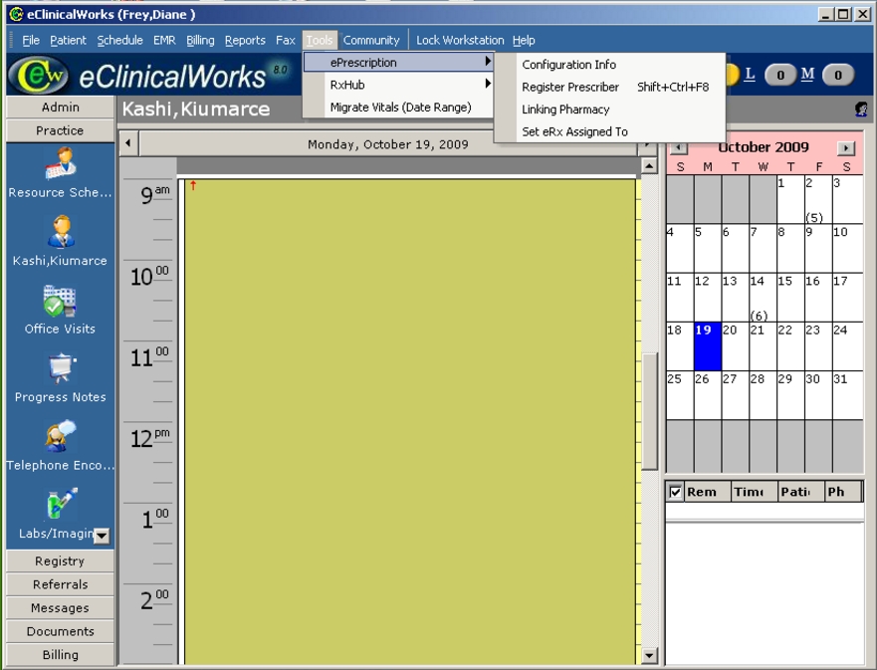The image size is (877, 670).
Task: Click the 12 pm time slot label
Action: coord(150,438)
